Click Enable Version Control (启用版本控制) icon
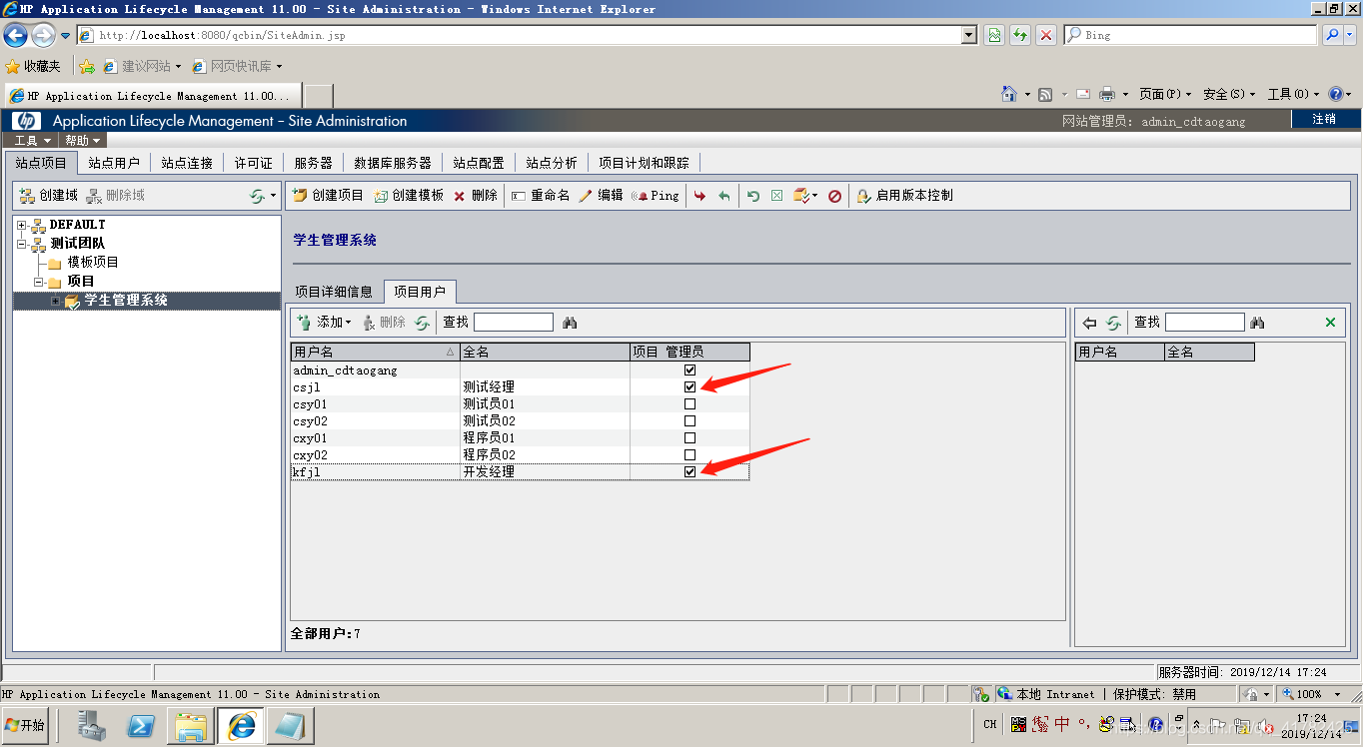The height and width of the screenshot is (747, 1363). click(x=864, y=196)
